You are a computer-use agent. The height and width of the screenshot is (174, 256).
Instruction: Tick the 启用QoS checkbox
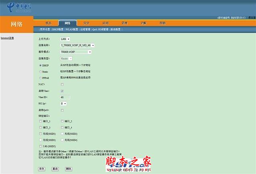click(x=62, y=110)
